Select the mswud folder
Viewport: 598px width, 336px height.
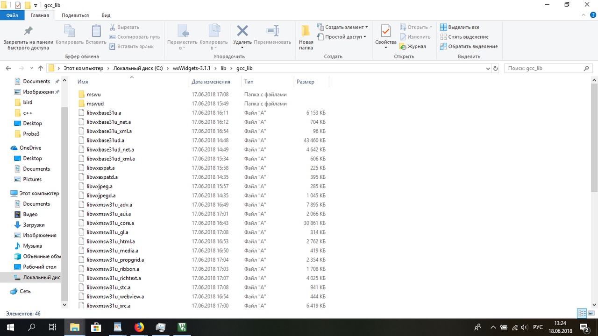[95, 104]
